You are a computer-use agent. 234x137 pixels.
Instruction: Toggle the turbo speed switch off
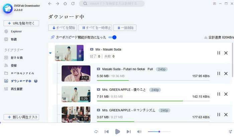[113, 37]
